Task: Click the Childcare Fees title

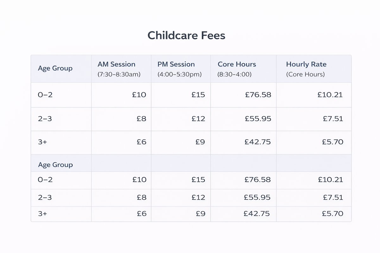Action: point(186,35)
